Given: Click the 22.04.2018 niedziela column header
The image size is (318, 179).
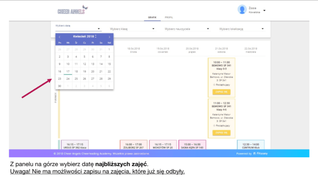Looking at the screenshot, I should 250,50.
